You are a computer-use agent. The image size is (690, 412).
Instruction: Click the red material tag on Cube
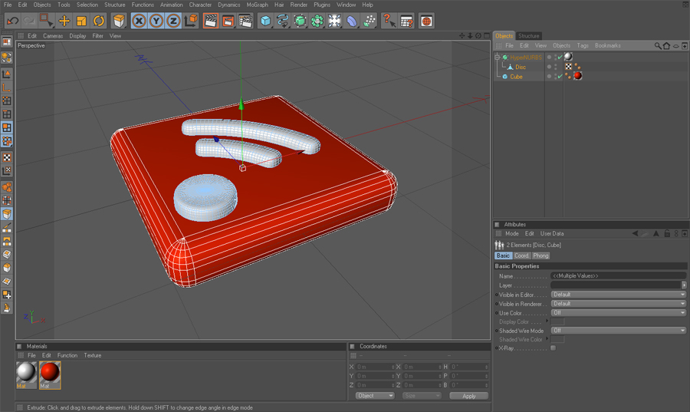(578, 76)
